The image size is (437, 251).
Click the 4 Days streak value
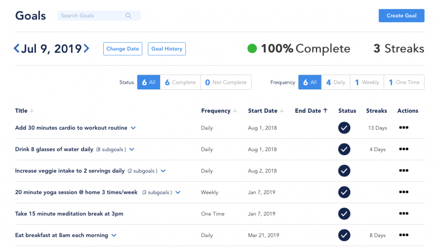tap(377, 149)
